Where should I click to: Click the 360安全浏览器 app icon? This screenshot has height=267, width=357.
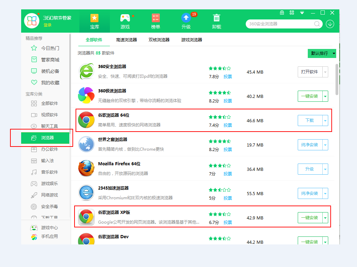coord(86,72)
